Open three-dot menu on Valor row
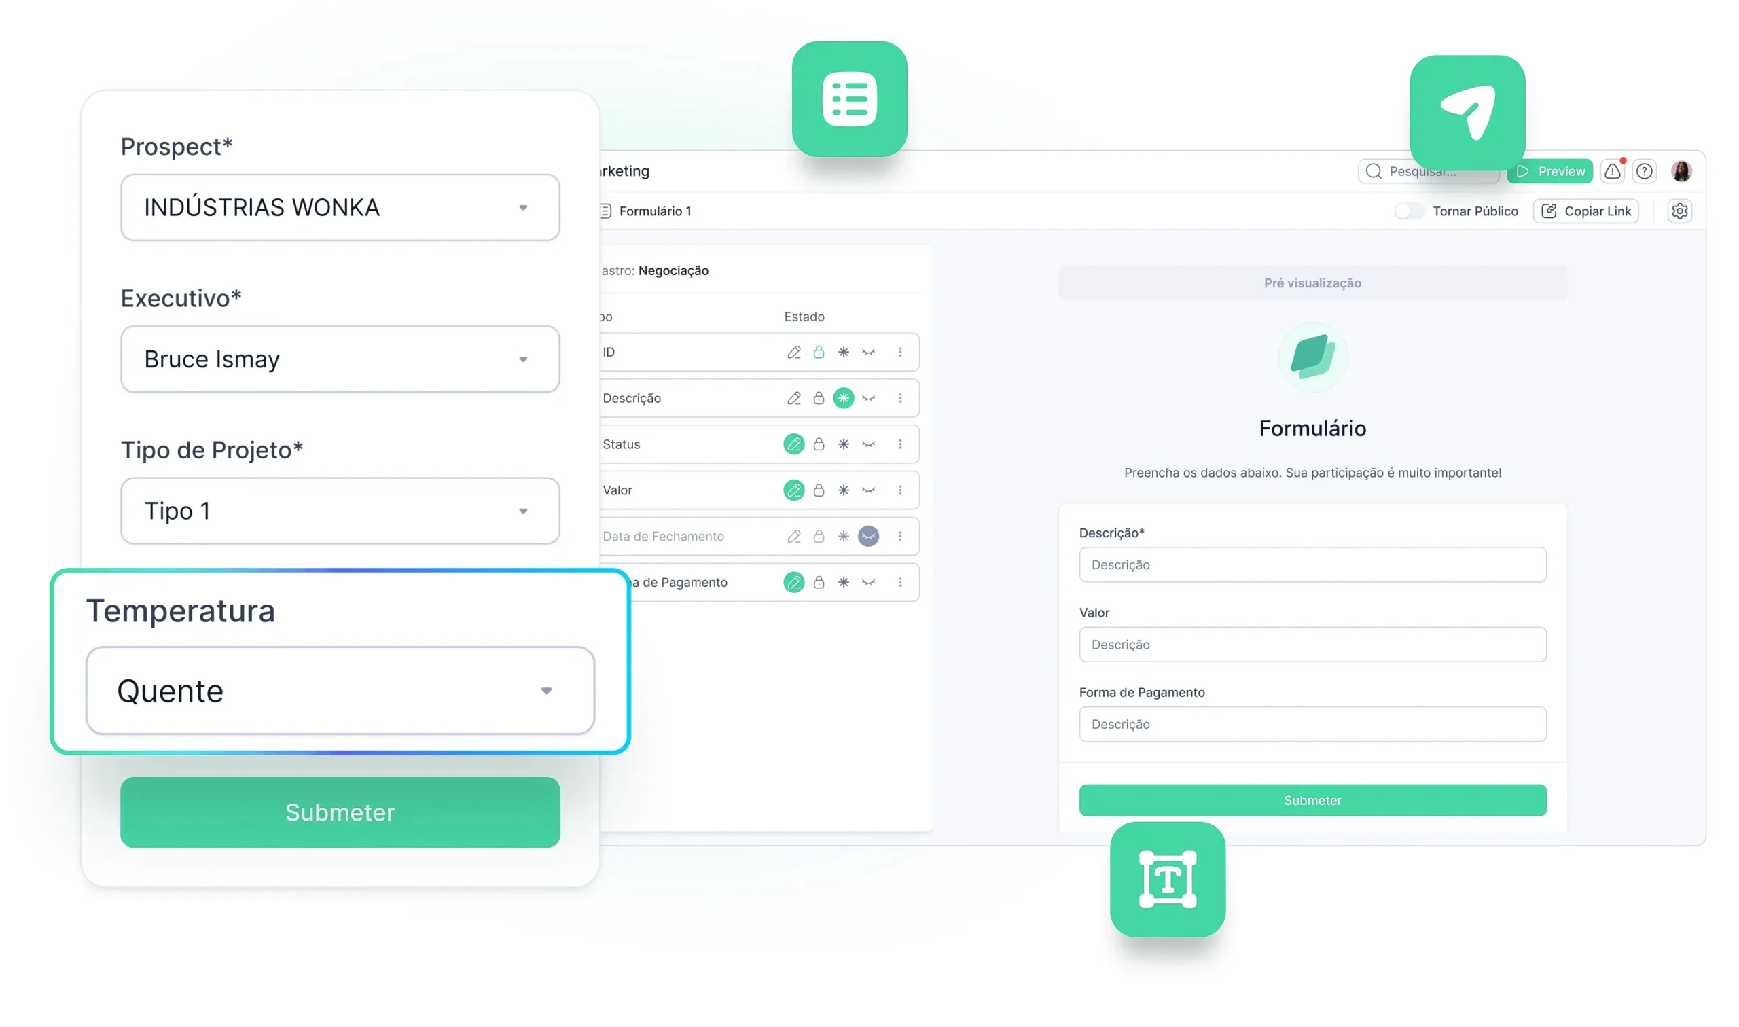This screenshot has height=1027, width=1739. [899, 490]
